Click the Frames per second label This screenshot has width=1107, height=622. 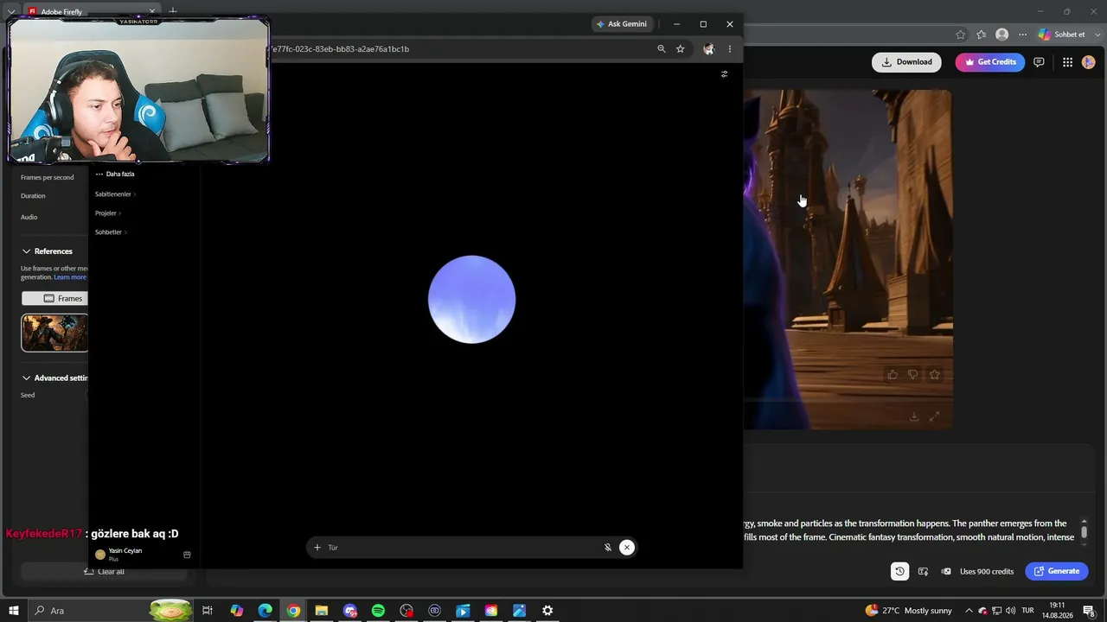point(48,178)
